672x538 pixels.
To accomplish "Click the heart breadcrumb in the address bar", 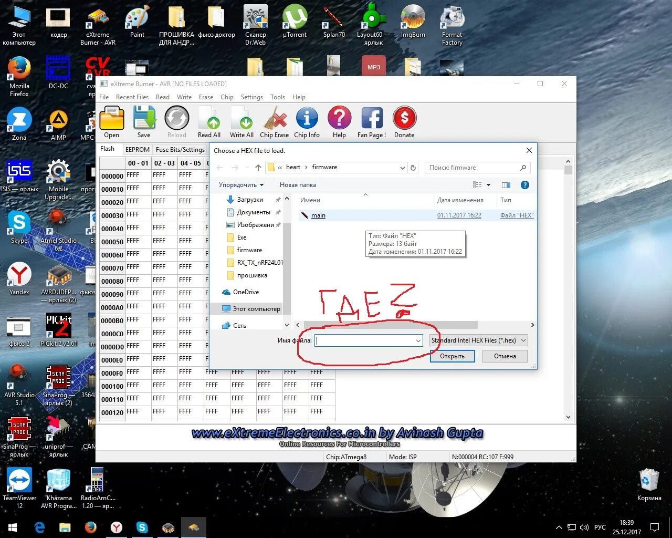I will tap(293, 167).
